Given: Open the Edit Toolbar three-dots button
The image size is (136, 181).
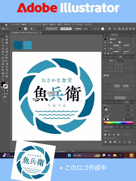Looking at the screenshot, I should click(x=5, y=101).
